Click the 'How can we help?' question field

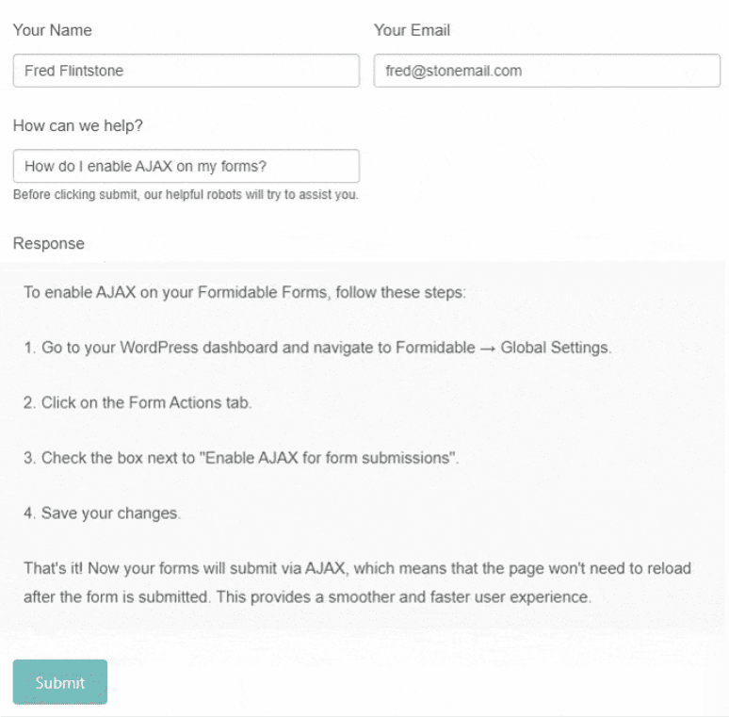pos(186,166)
